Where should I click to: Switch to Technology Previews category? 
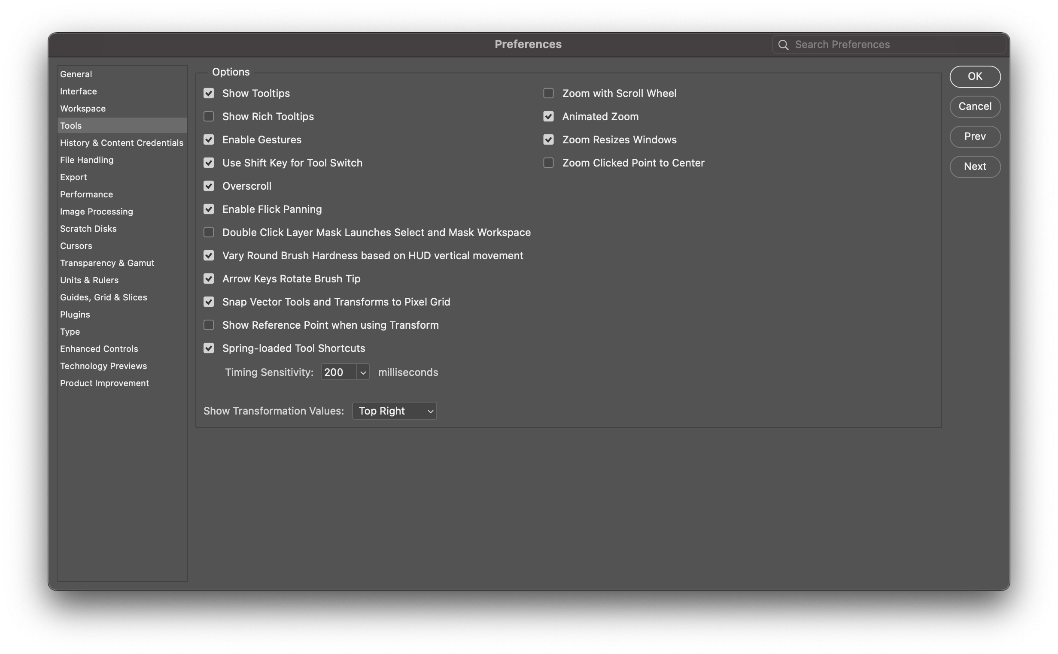pos(103,366)
